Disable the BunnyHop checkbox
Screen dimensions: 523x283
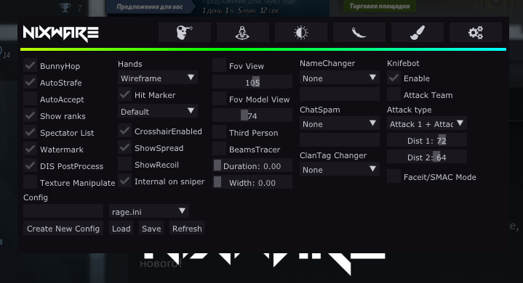click(30, 65)
